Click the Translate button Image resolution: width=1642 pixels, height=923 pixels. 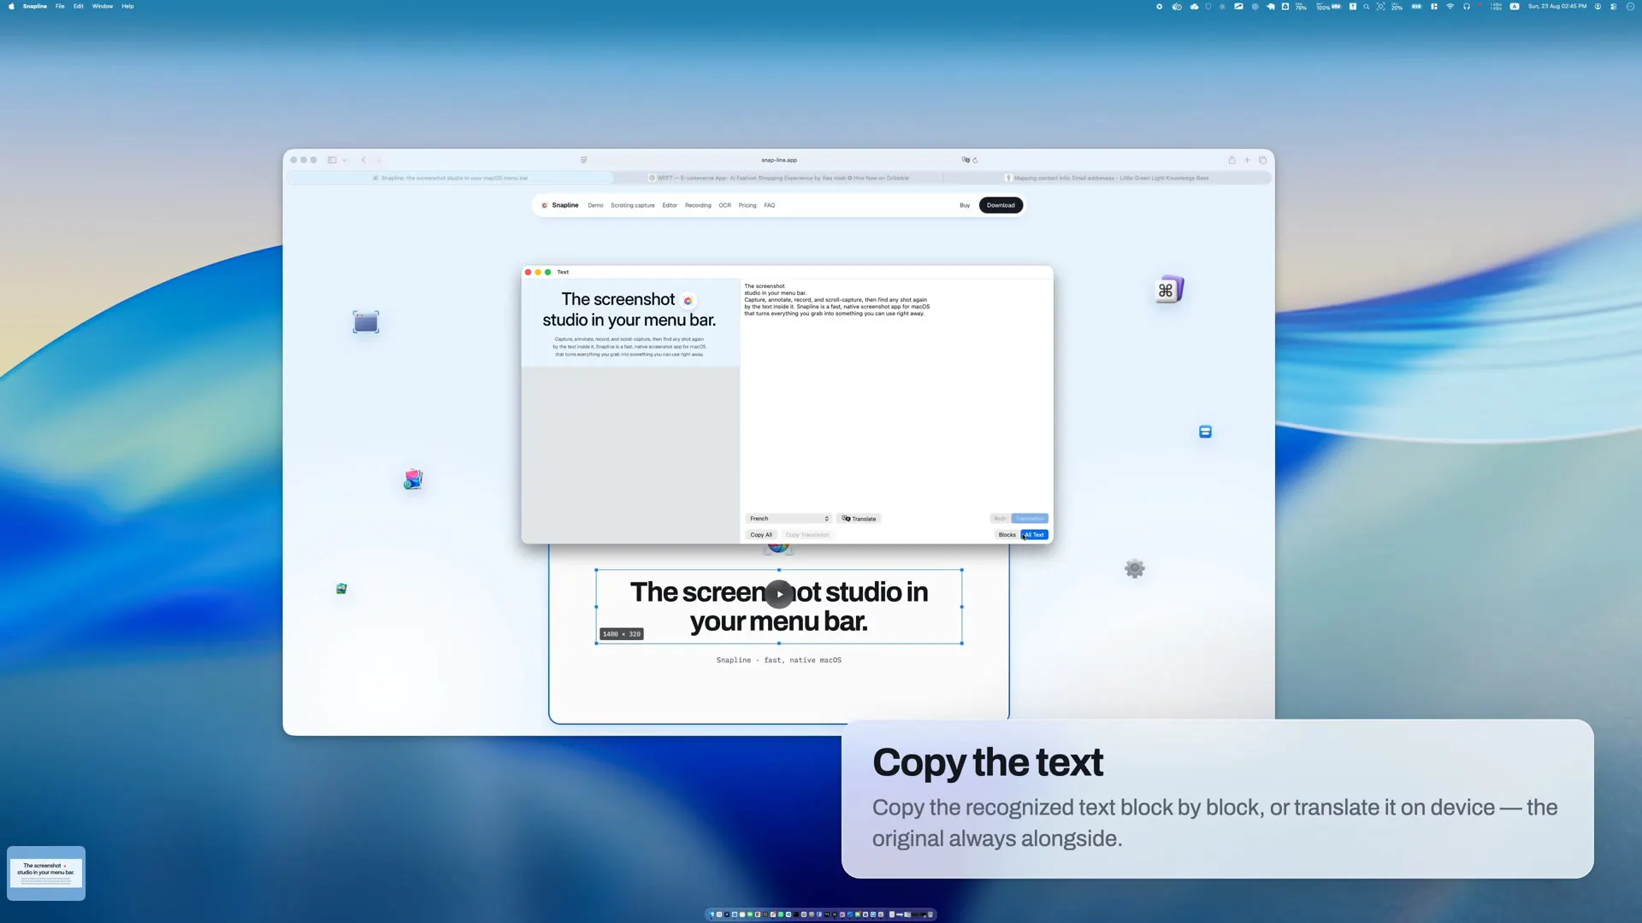(859, 519)
